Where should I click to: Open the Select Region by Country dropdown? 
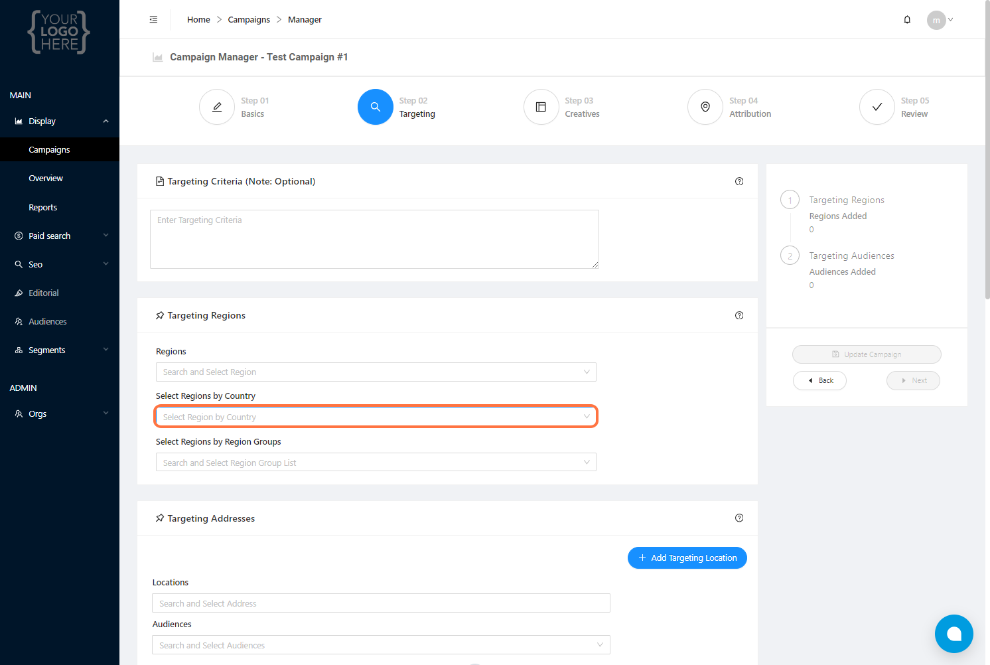click(376, 417)
